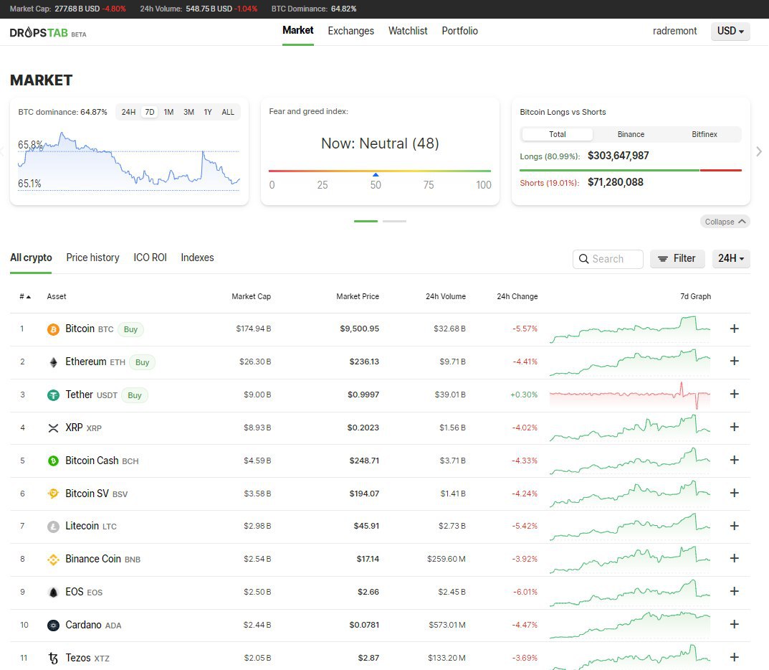The height and width of the screenshot is (670, 769).
Task: Click the Cardano coin icon
Action: click(53, 626)
